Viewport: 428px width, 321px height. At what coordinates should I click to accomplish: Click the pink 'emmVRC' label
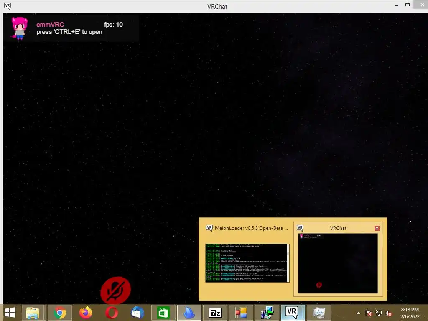(x=50, y=25)
